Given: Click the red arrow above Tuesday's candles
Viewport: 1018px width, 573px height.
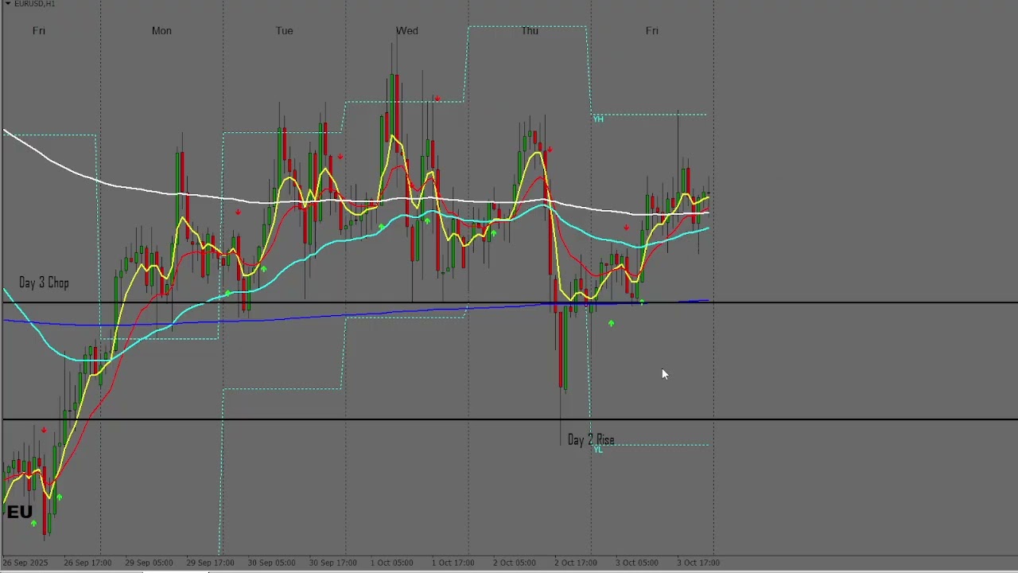Looking at the screenshot, I should point(340,157).
